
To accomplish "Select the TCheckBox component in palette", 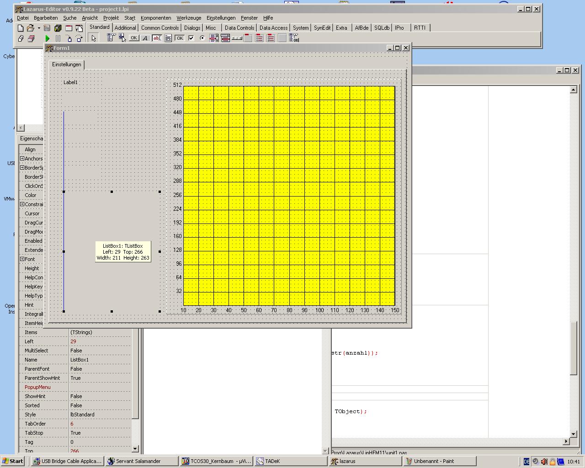I will (x=191, y=38).
